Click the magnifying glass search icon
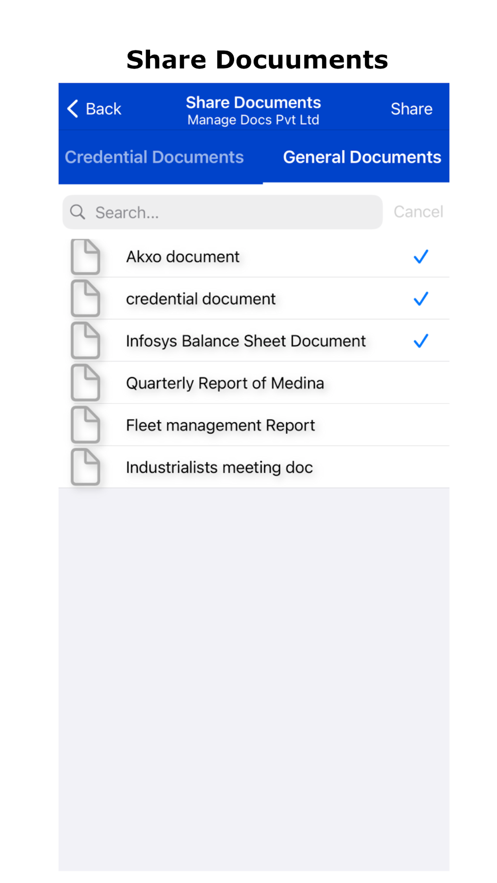497x883 pixels. click(x=78, y=212)
